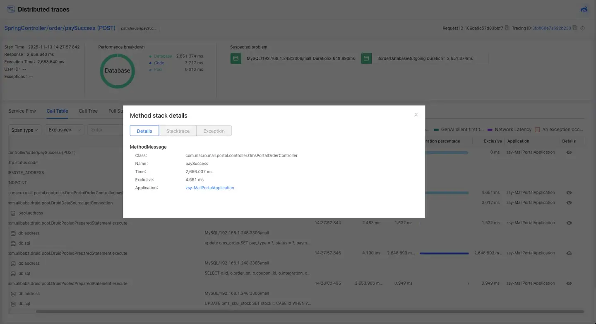Switch to the Stacktrace tab
The width and height of the screenshot is (596, 324).
pyautogui.click(x=178, y=131)
